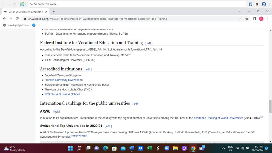Open Chrome's customize menu three dots

268,19
